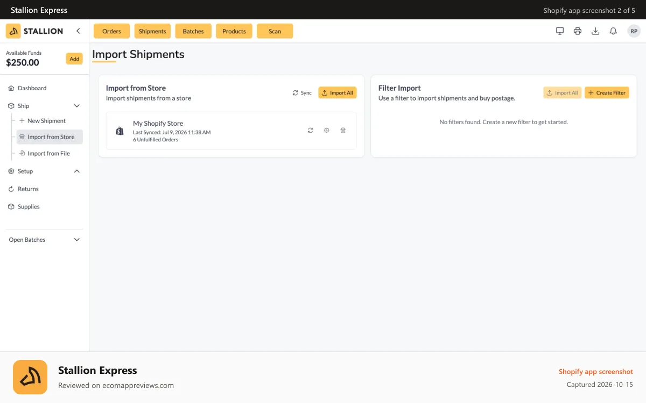Expand the Setup section chevron

[x=77, y=171]
